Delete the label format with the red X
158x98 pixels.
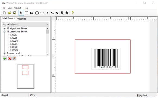pyautogui.click(x=10, y=59)
